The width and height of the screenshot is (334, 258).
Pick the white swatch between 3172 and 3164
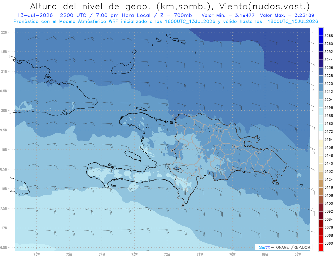pos(321,136)
